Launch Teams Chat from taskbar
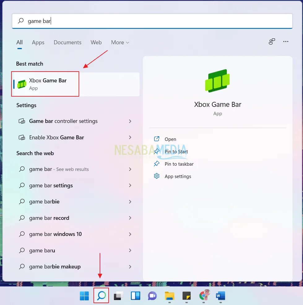 pos(152,296)
